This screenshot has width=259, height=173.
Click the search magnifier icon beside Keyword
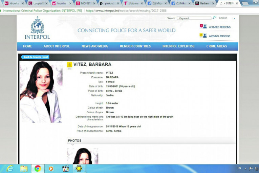click(x=214, y=18)
